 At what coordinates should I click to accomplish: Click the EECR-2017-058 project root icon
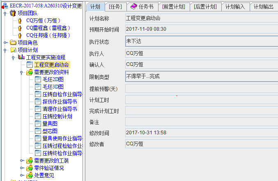[x=5, y=6]
